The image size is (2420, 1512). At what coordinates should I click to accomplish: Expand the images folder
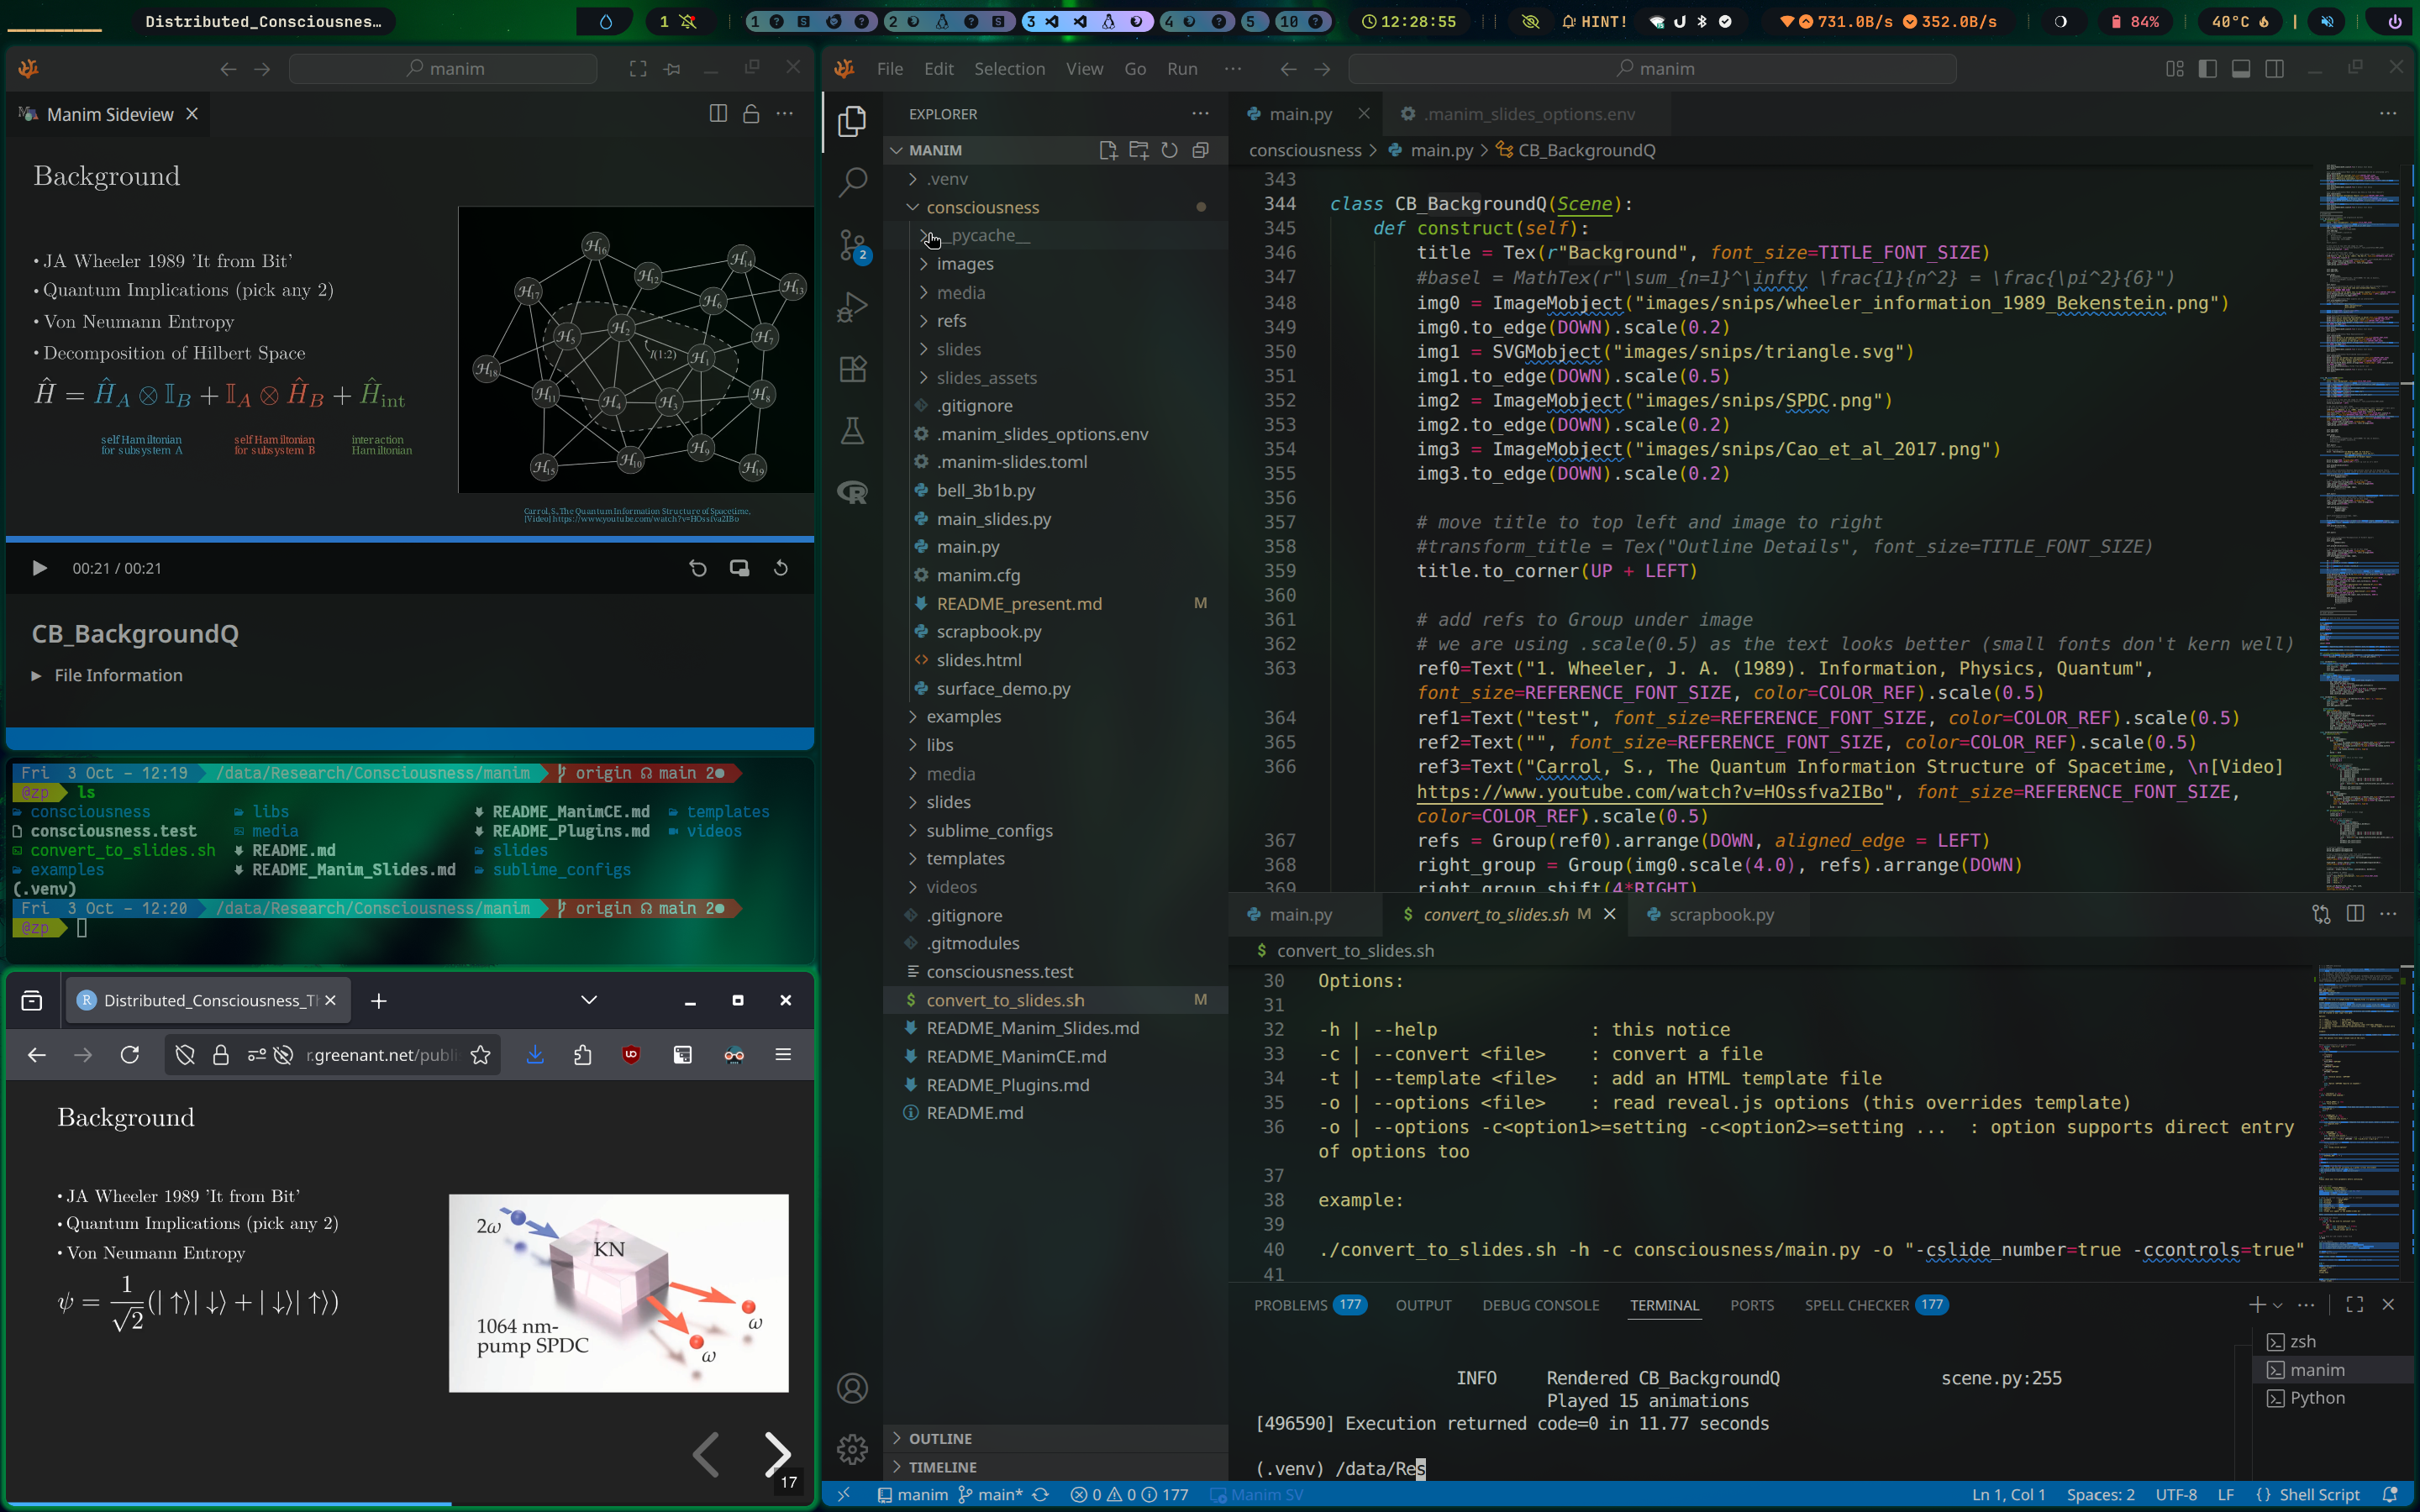[x=964, y=264]
